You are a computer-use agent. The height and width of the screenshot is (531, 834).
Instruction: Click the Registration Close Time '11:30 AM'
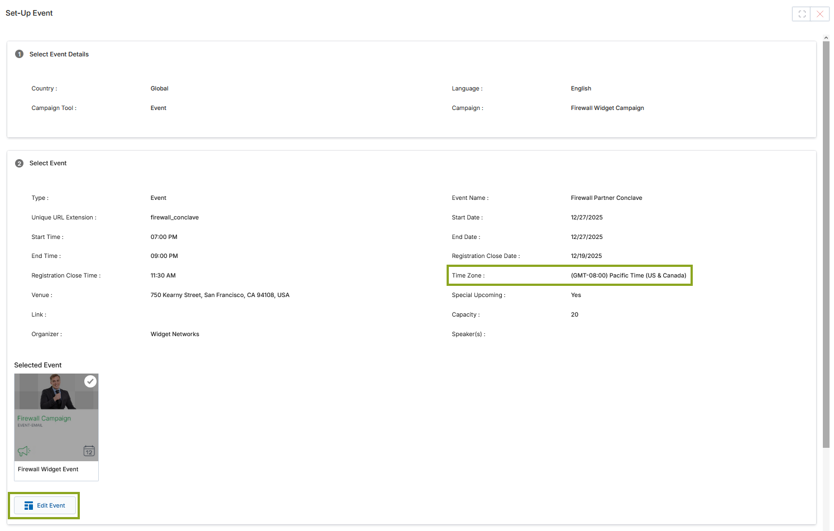(163, 276)
